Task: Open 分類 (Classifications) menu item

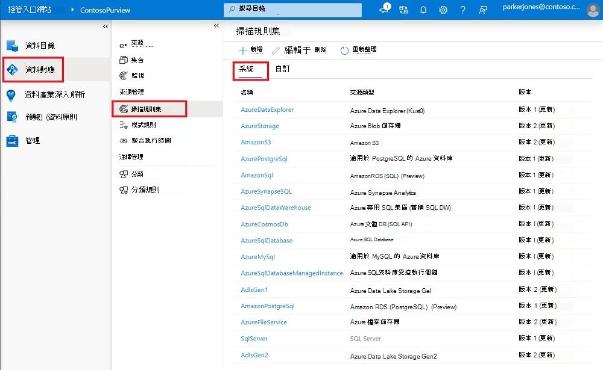Action: point(137,174)
